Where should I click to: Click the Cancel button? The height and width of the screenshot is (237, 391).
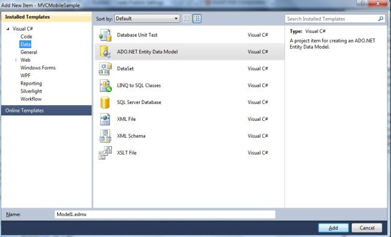point(367,227)
